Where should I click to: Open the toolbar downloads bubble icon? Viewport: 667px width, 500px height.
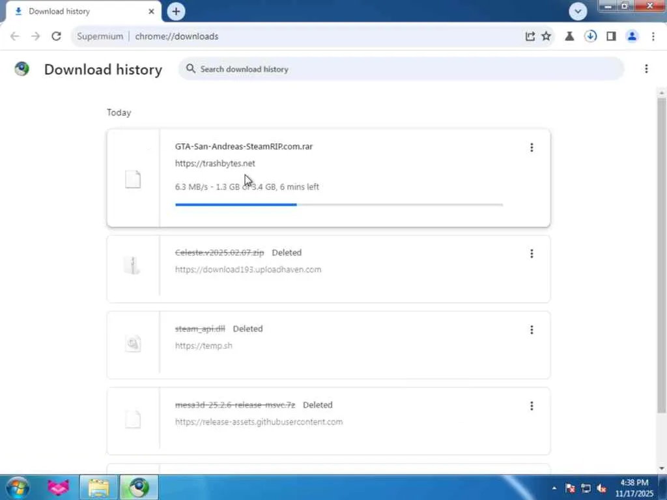point(590,36)
